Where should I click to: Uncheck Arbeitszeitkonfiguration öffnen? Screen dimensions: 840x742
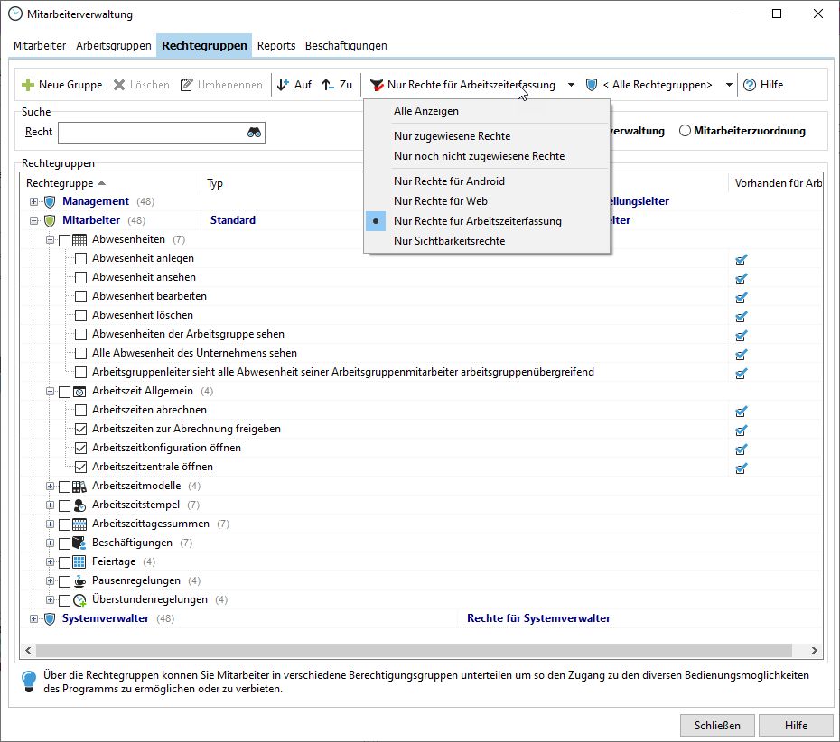(x=81, y=448)
